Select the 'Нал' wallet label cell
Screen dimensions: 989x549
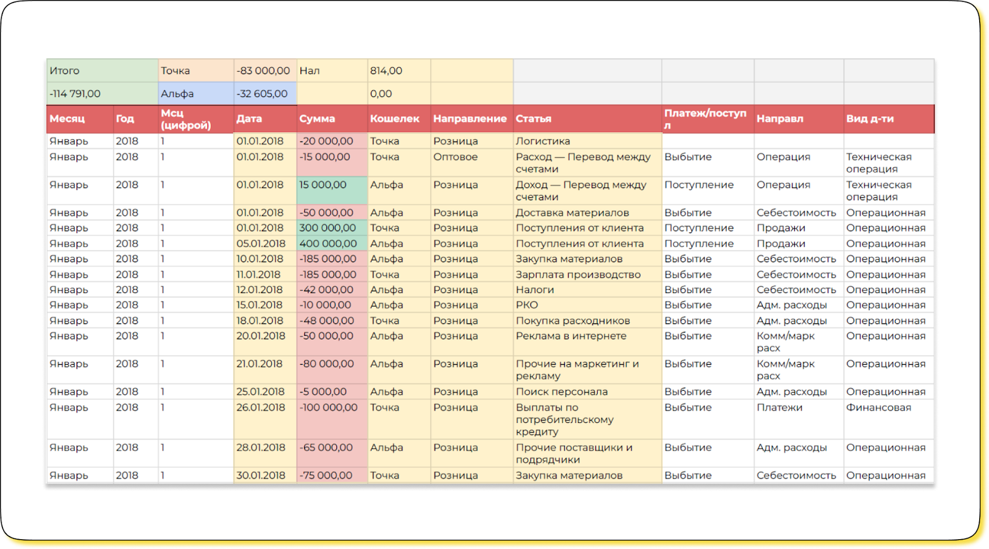[310, 70]
